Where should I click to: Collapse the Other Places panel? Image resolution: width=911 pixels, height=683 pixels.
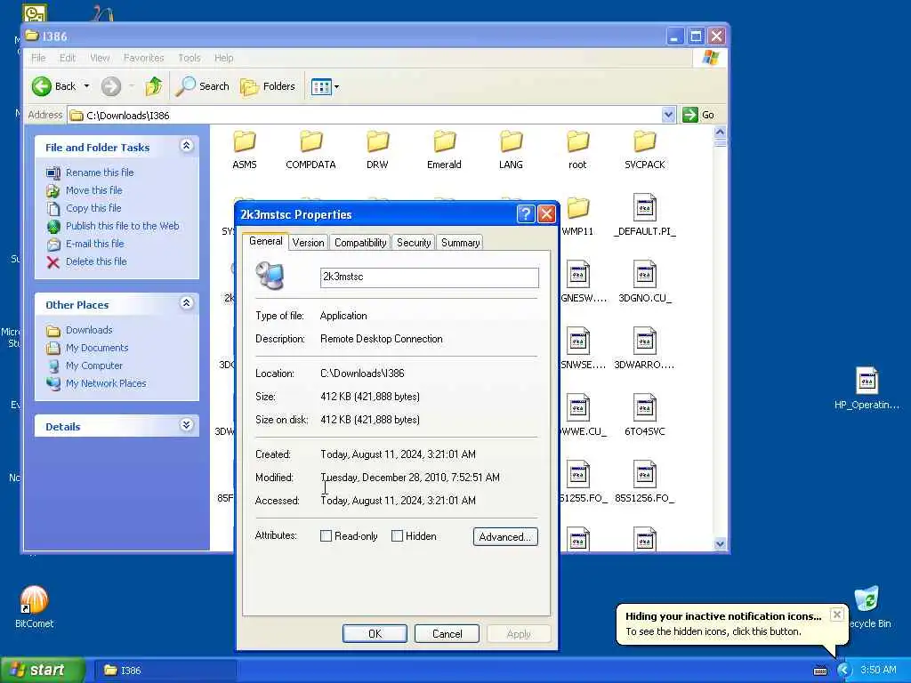(187, 303)
